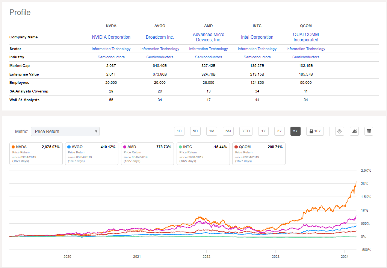
Task: Toggle the INTC price return legend card
Action: point(203,154)
